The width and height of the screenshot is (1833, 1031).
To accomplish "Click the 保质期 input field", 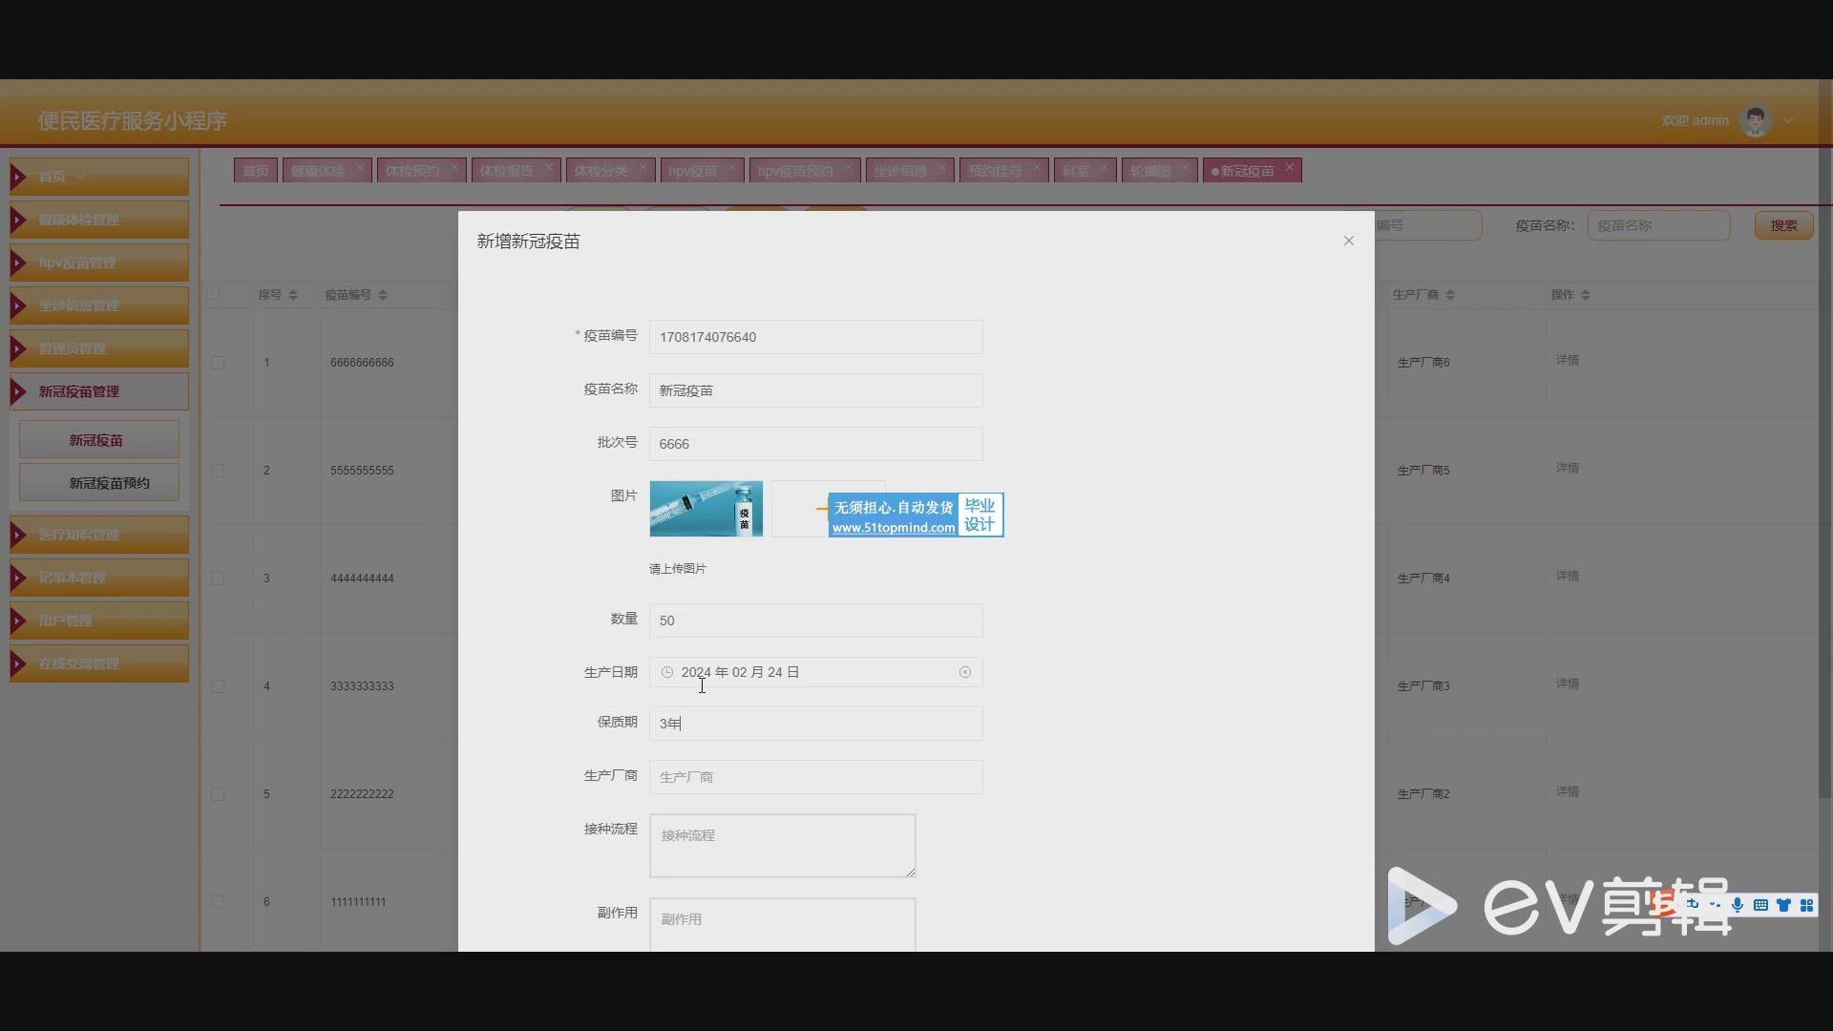I will [815, 724].
